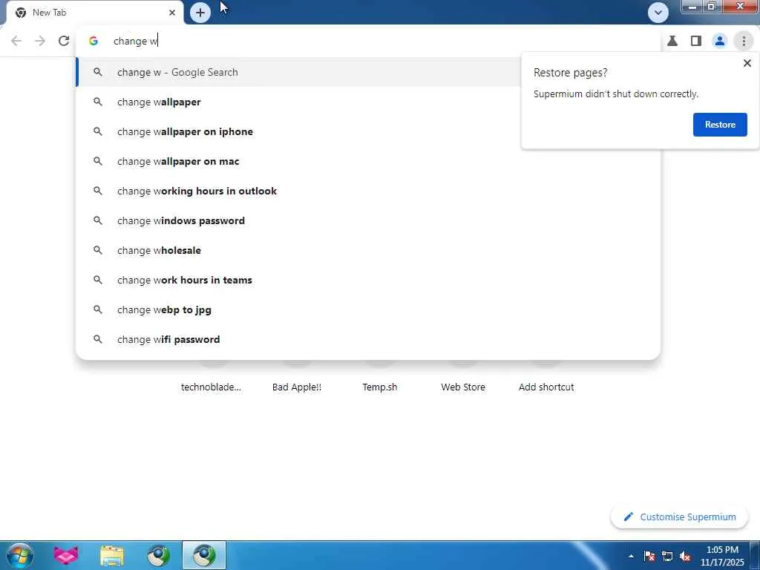The image size is (760, 570).
Task: Switch to the active Supermium taskbar window
Action: click(204, 555)
